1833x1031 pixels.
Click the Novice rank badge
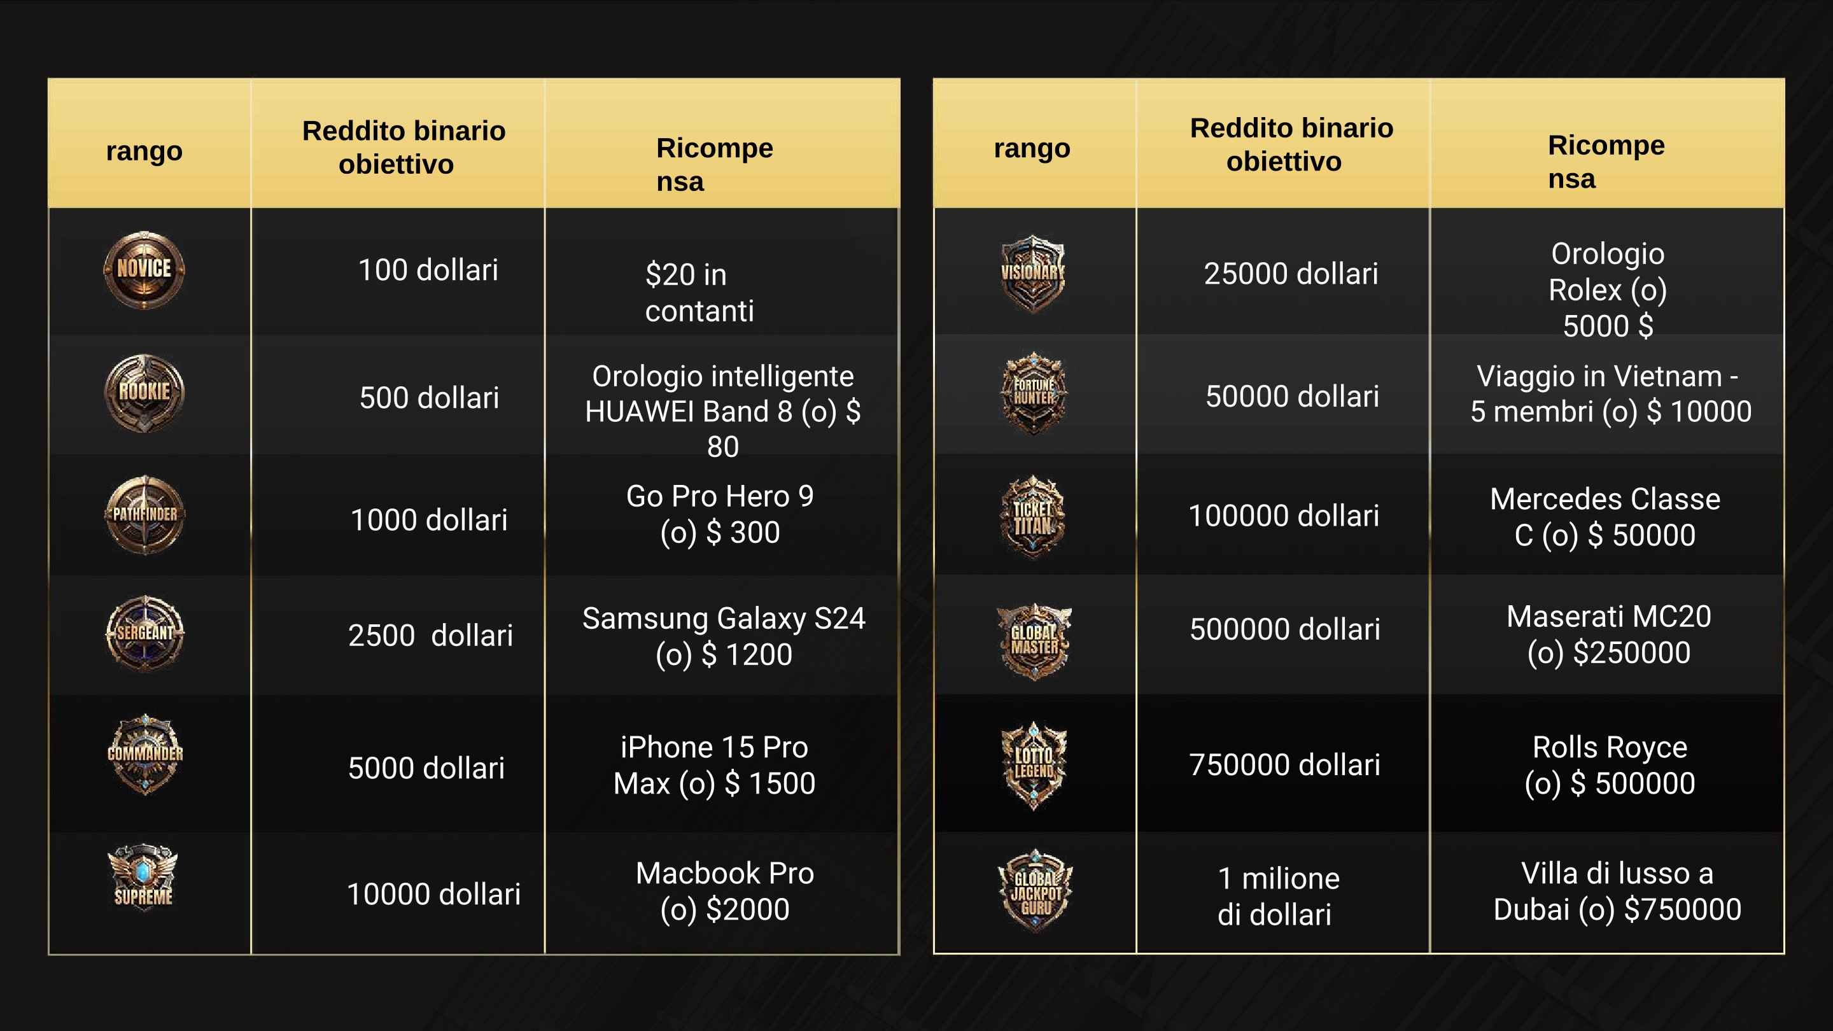tap(144, 270)
